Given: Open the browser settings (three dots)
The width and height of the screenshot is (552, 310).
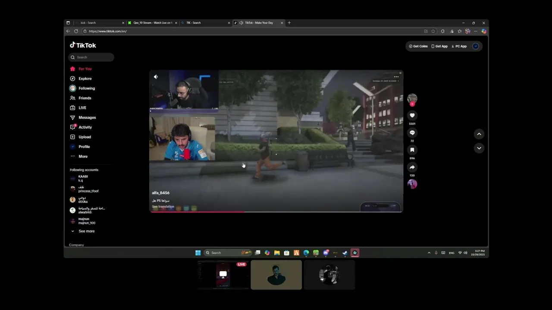Looking at the screenshot, I should click(476, 31).
